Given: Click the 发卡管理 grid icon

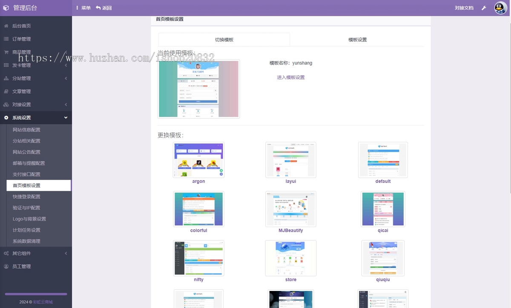Looking at the screenshot, I should point(6,65).
